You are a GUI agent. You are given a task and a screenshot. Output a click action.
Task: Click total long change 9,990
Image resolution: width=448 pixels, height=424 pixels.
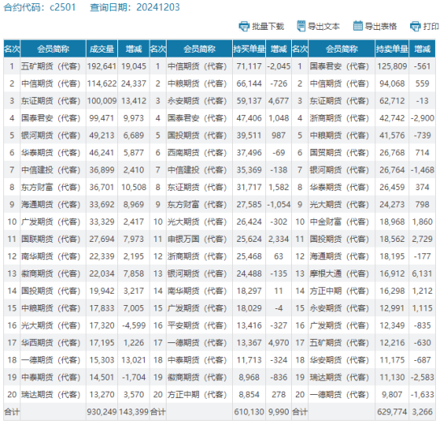coord(278,412)
